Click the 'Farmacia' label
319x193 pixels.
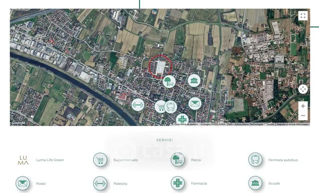click(x=199, y=183)
